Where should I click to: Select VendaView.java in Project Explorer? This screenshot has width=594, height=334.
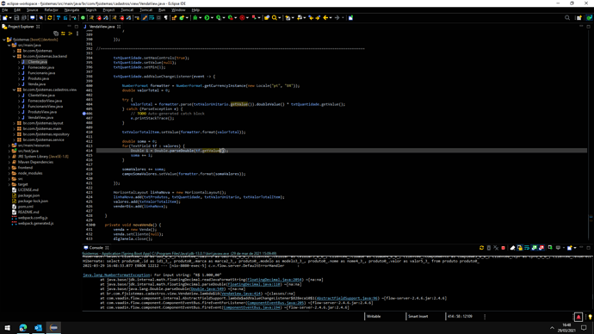click(40, 117)
